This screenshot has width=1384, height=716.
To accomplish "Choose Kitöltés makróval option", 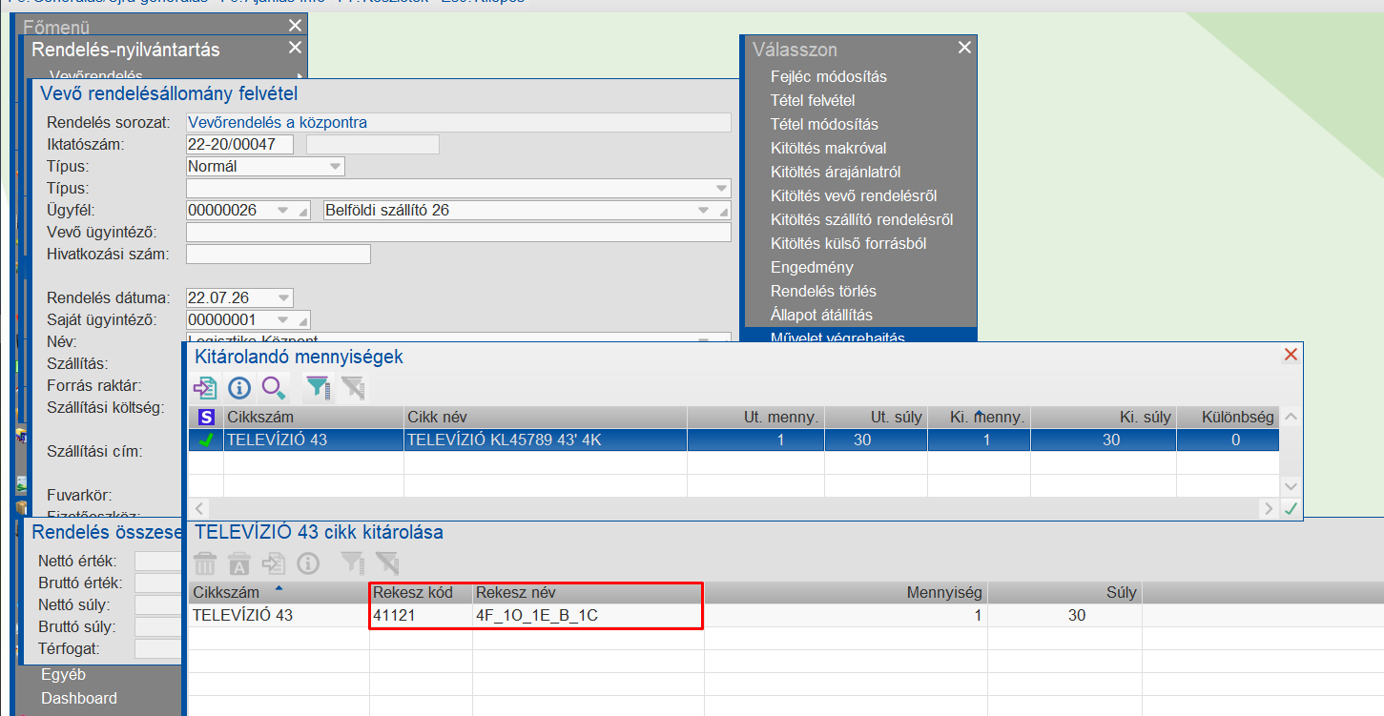I will 828,148.
